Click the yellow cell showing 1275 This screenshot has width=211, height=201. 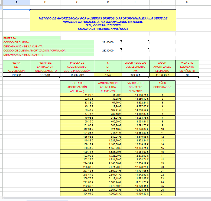pyautogui.click(x=108, y=75)
